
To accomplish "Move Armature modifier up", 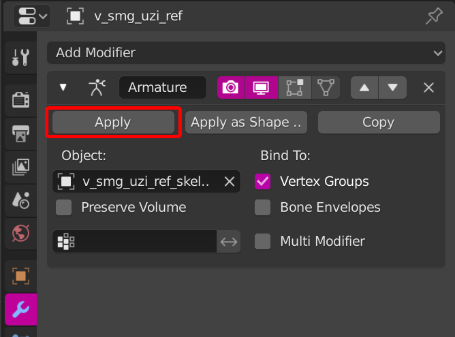I will point(364,87).
